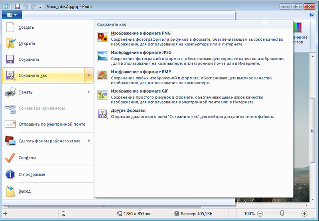Click the Размер: 405,1КБ status entry
The image size is (319, 221).
197,214
